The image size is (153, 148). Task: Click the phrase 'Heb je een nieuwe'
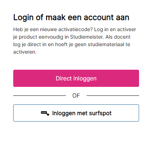tap(35, 29)
